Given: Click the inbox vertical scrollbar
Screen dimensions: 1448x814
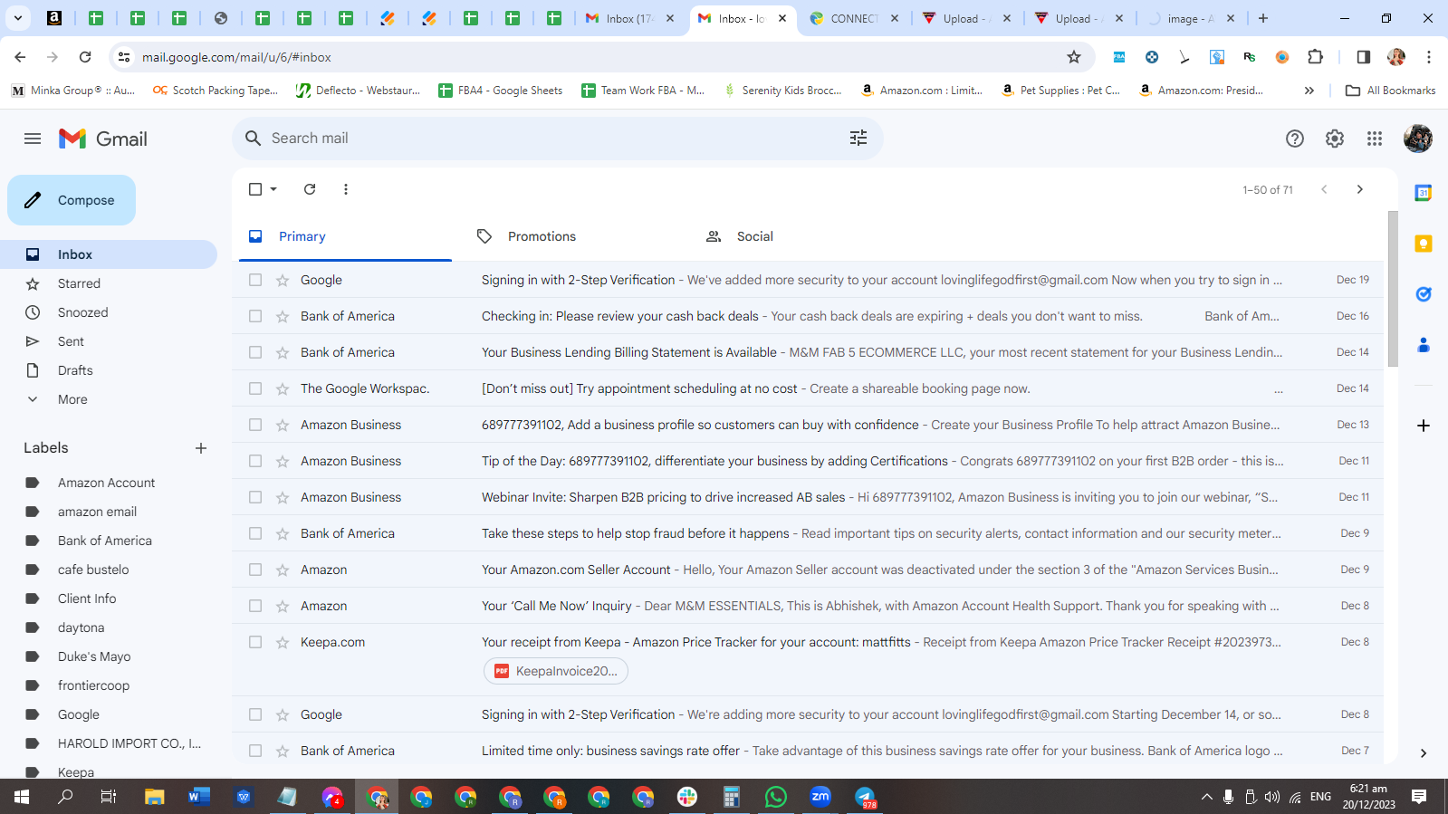Looking at the screenshot, I should tap(1393, 288).
